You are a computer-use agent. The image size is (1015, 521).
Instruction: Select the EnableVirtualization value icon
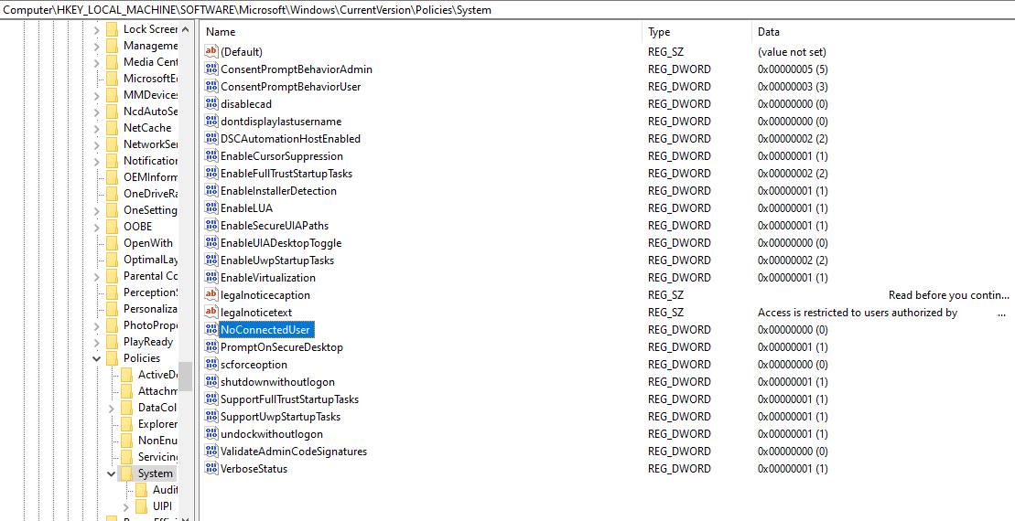point(211,278)
